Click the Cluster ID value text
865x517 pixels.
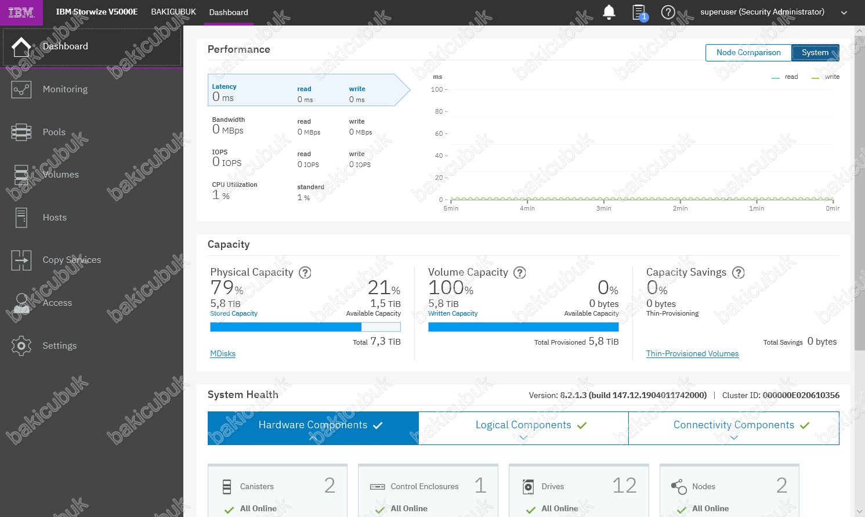click(801, 395)
